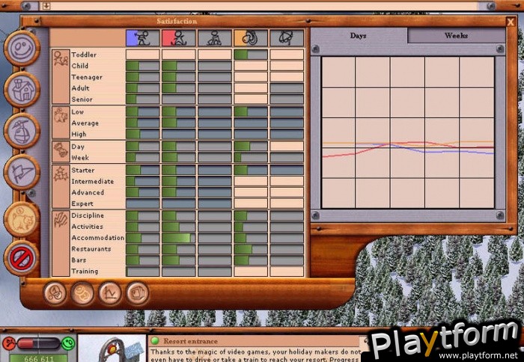Select the pacifier column header with orange background
Image resolution: width=524 pixels, height=362 pixels.
(251, 38)
